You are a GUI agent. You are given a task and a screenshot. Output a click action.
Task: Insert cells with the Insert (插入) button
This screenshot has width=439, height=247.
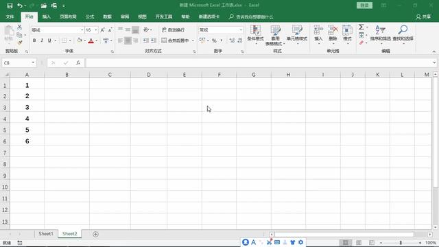(318, 35)
